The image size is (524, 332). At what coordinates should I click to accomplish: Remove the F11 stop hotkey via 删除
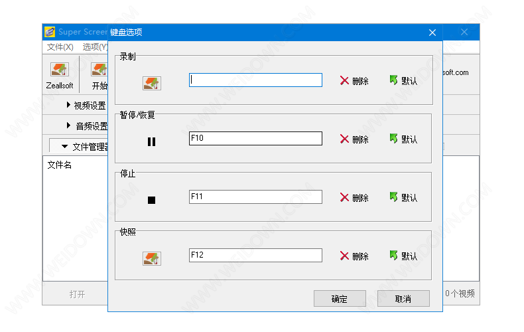[x=354, y=197]
